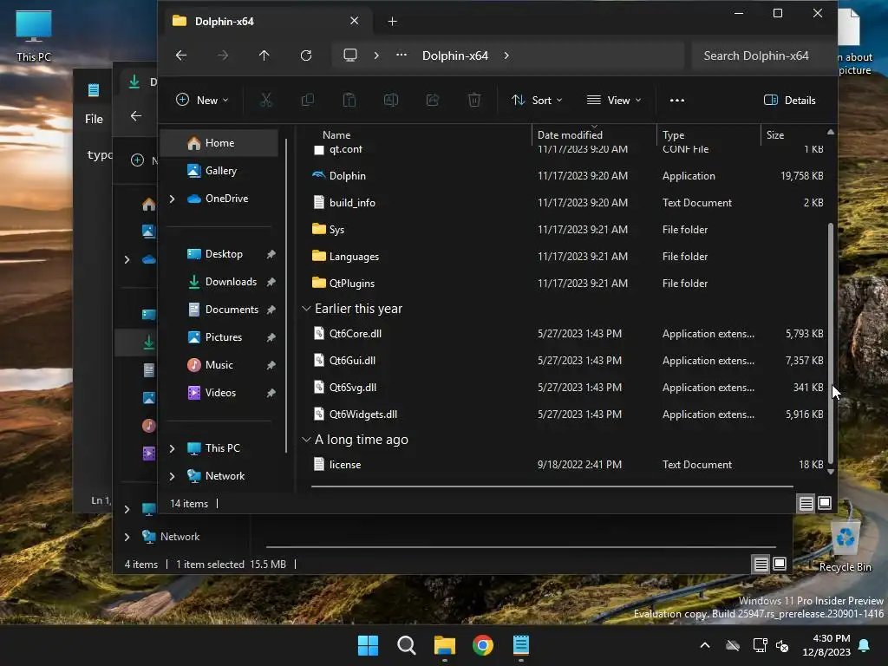Open the Sort dropdown menu

[x=536, y=101]
